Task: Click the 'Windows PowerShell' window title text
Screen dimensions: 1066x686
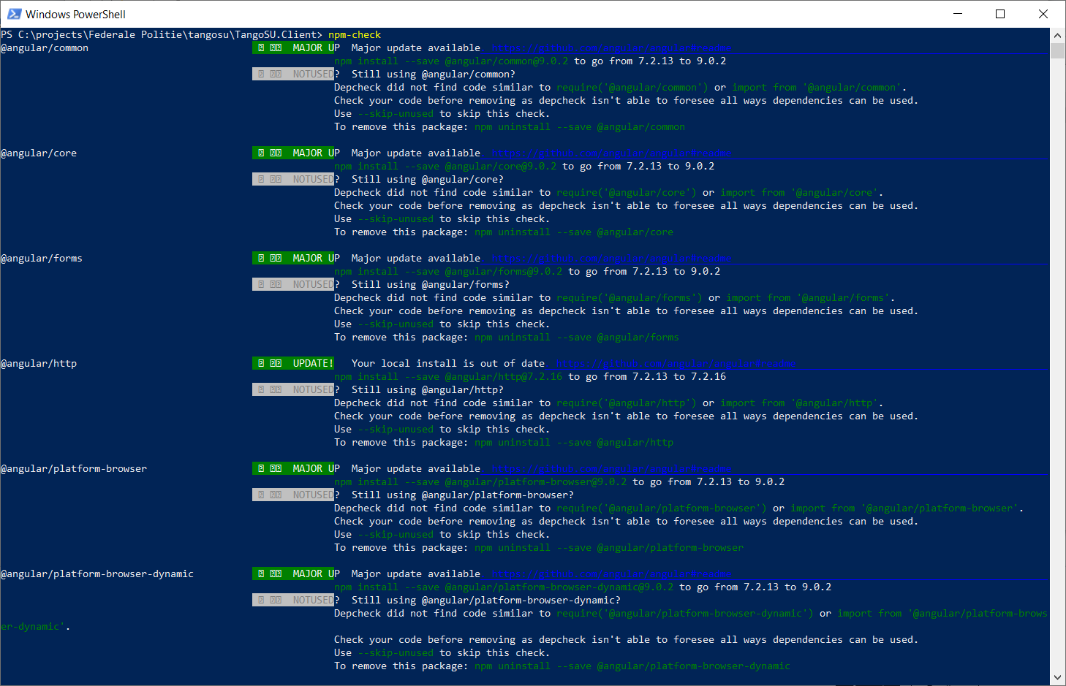Action: click(75, 14)
